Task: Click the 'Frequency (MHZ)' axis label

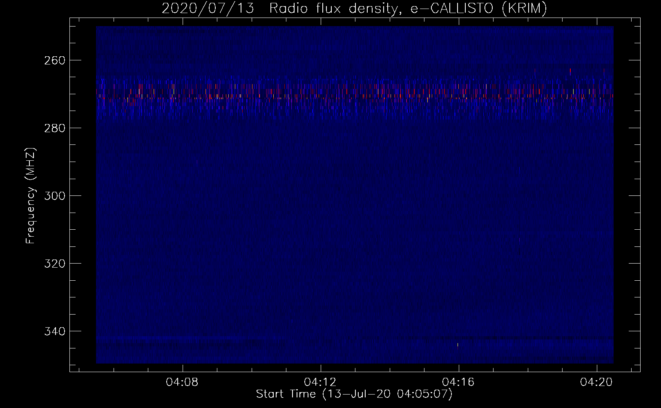Action: [x=31, y=196]
